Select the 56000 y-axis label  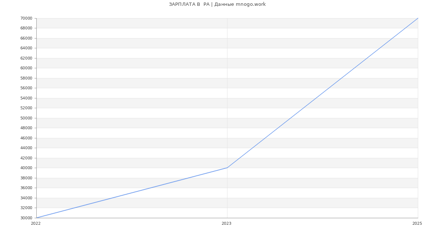click(x=26, y=88)
